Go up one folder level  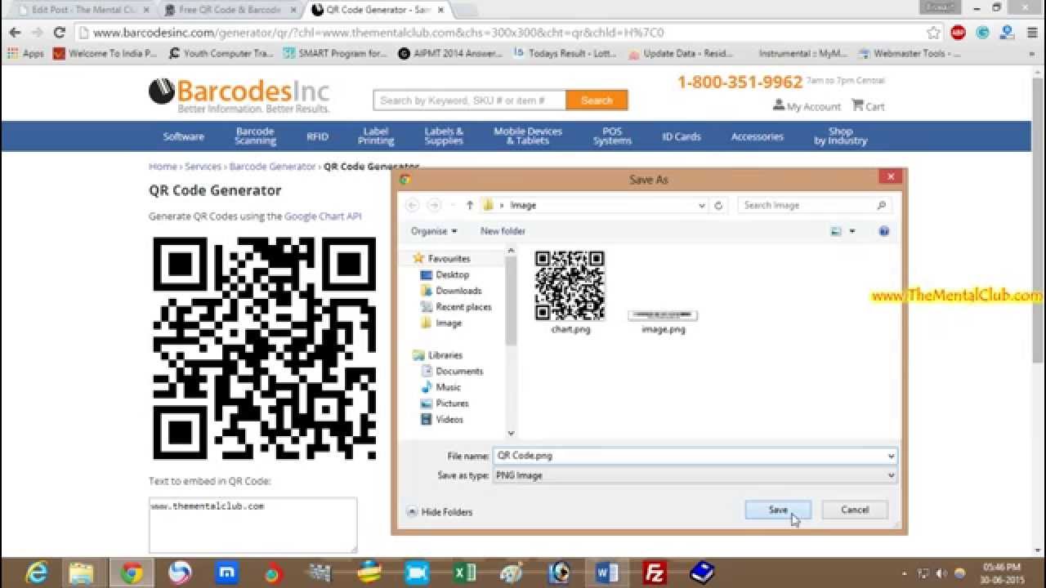pyautogui.click(x=470, y=205)
